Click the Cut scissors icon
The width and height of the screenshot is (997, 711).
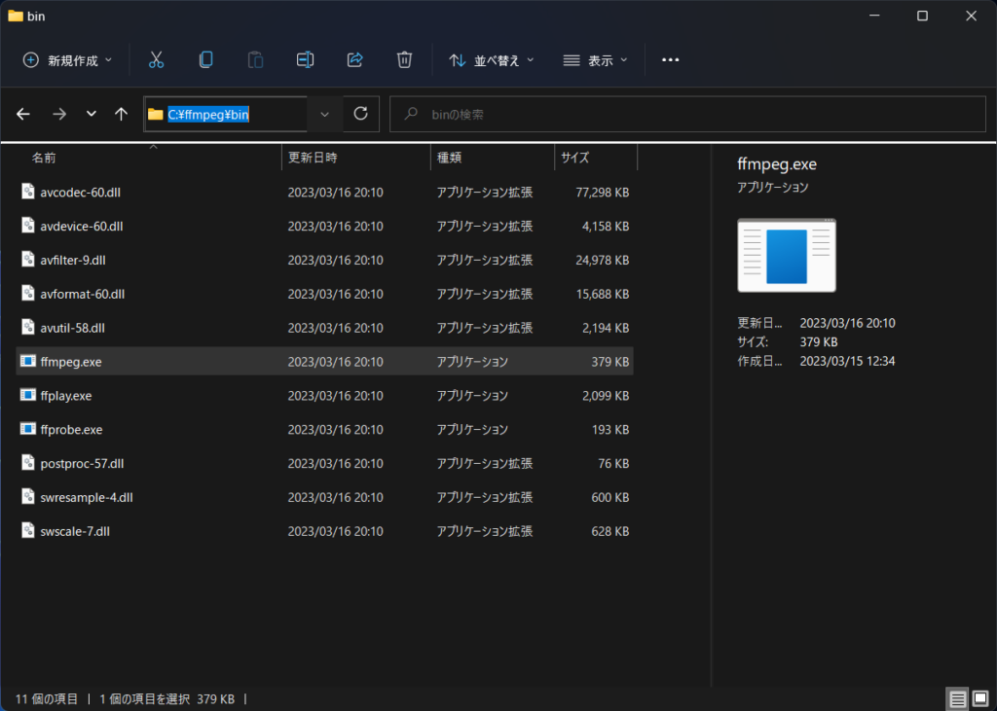click(x=156, y=59)
